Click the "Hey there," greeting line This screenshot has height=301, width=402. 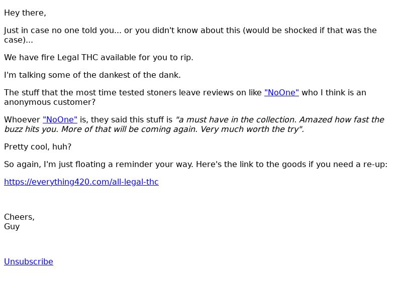tap(25, 13)
